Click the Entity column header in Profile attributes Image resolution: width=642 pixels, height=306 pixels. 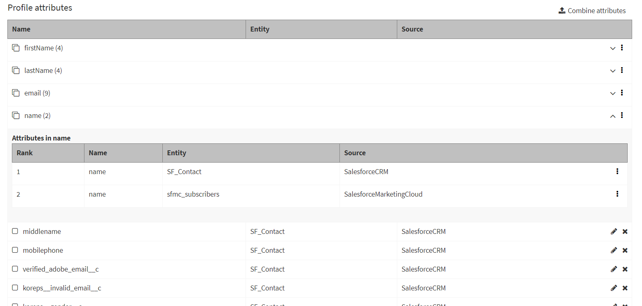coord(260,29)
